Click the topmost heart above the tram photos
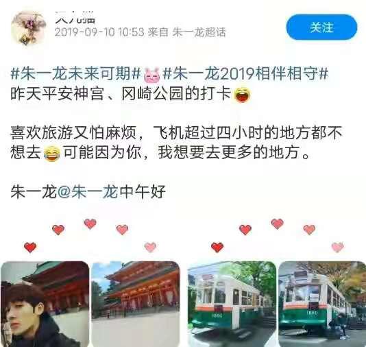The width and height of the screenshot is (366, 347). pyautogui.click(x=278, y=224)
